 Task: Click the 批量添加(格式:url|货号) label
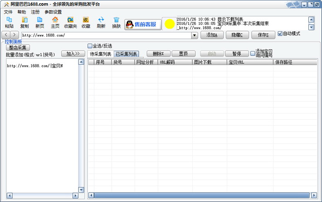(x=30, y=55)
